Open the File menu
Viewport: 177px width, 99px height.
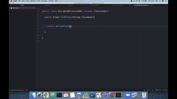click(20, 1)
